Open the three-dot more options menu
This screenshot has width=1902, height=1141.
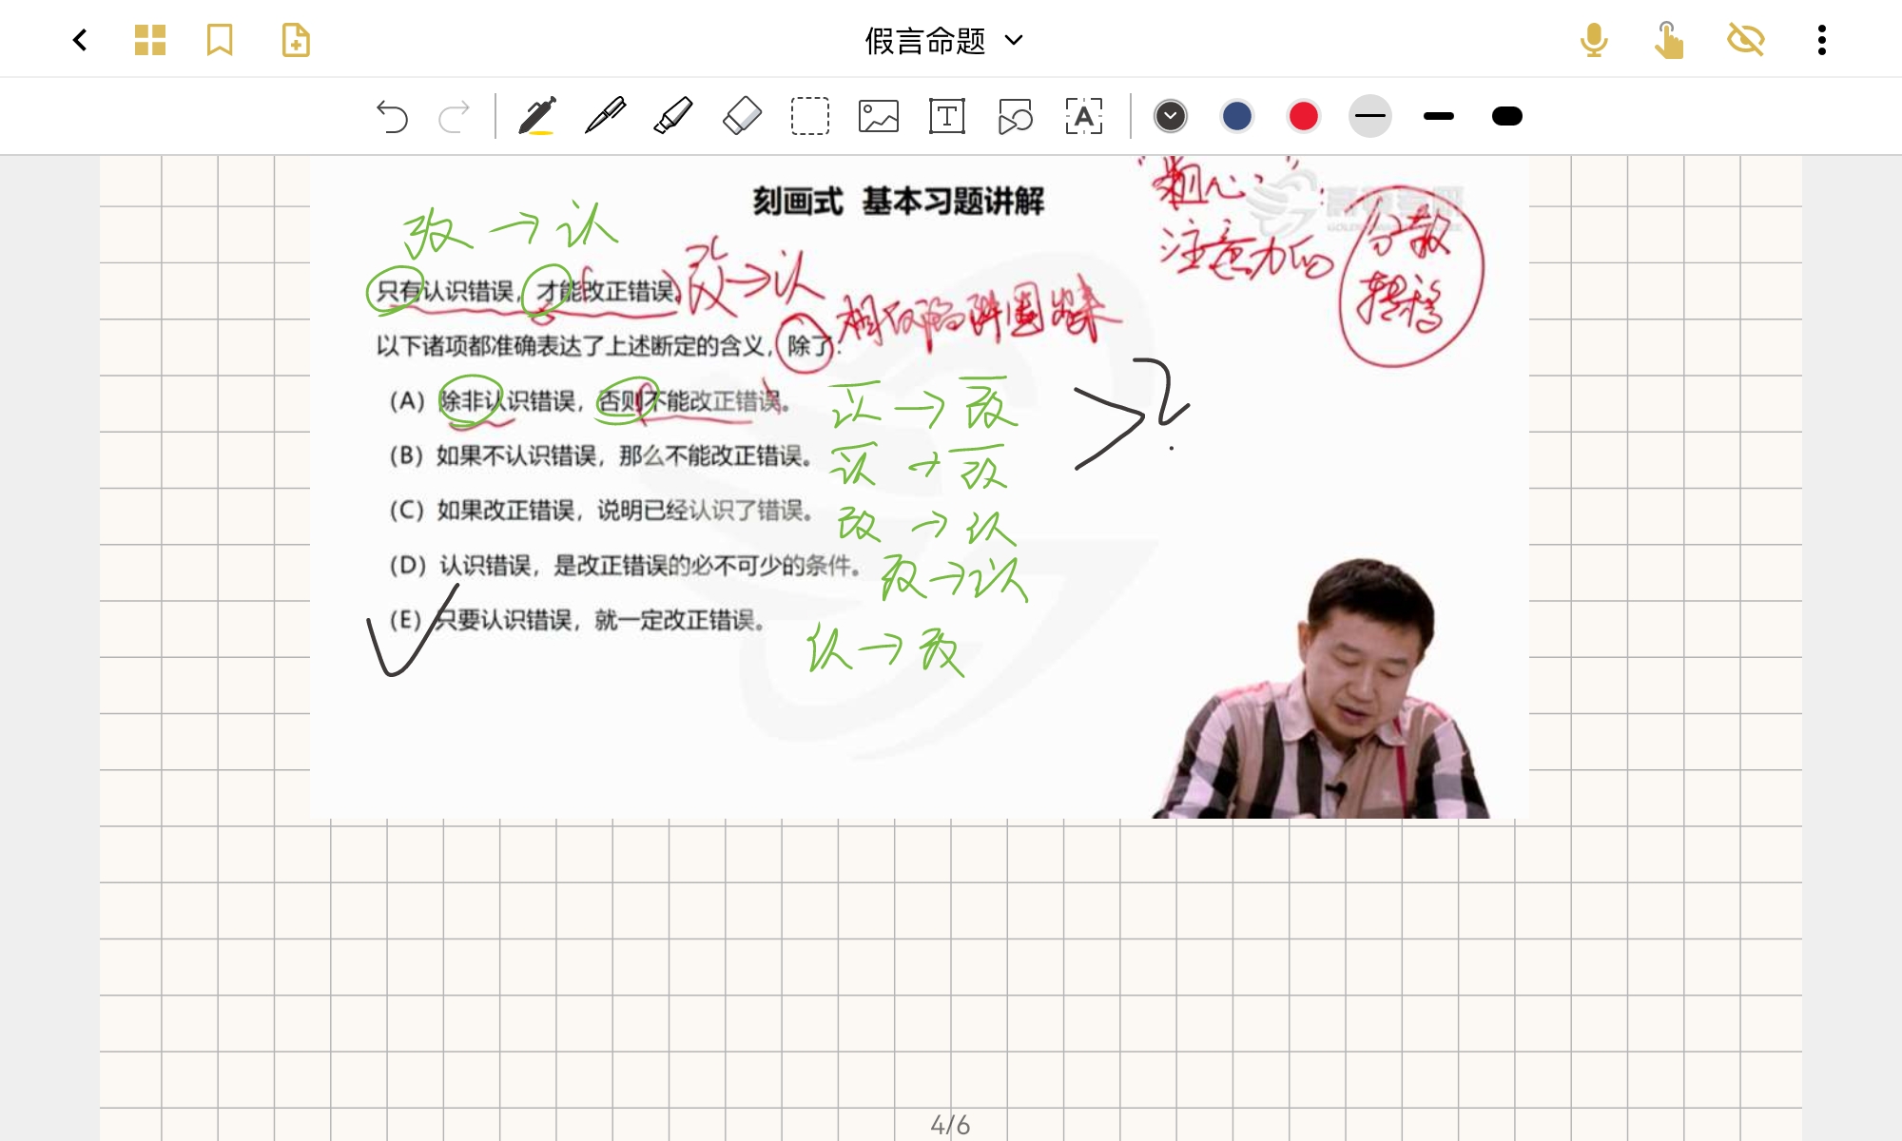[x=1822, y=40]
